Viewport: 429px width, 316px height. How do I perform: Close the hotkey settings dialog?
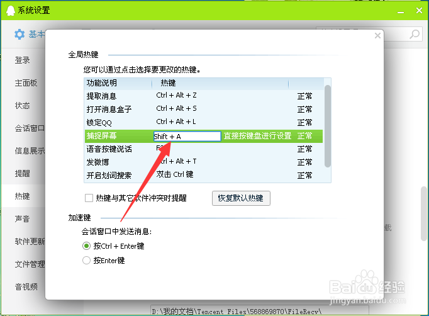pyautogui.click(x=377, y=36)
